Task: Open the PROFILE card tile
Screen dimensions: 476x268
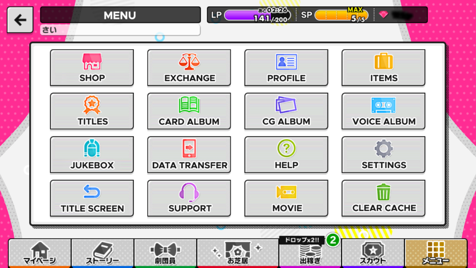Action: (x=286, y=68)
